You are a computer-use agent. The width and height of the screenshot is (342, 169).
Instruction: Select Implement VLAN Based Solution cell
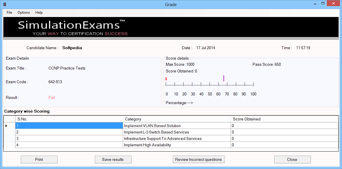point(177,126)
